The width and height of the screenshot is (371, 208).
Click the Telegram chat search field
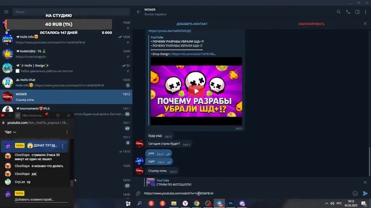tap(71, 12)
